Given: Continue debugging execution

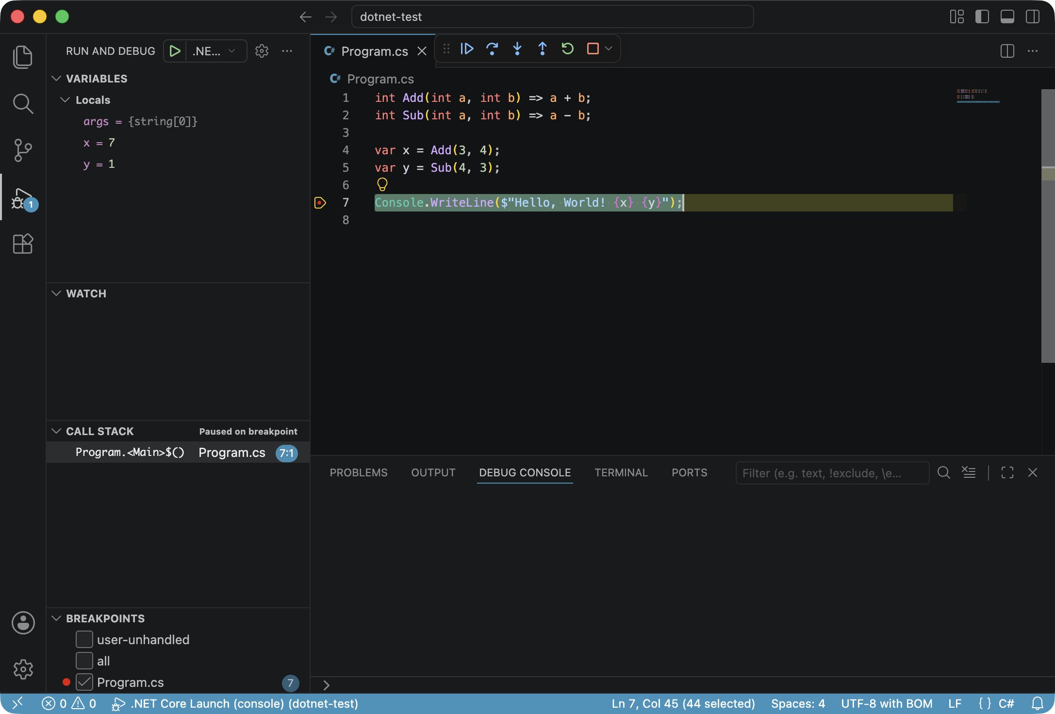Looking at the screenshot, I should click(x=467, y=49).
